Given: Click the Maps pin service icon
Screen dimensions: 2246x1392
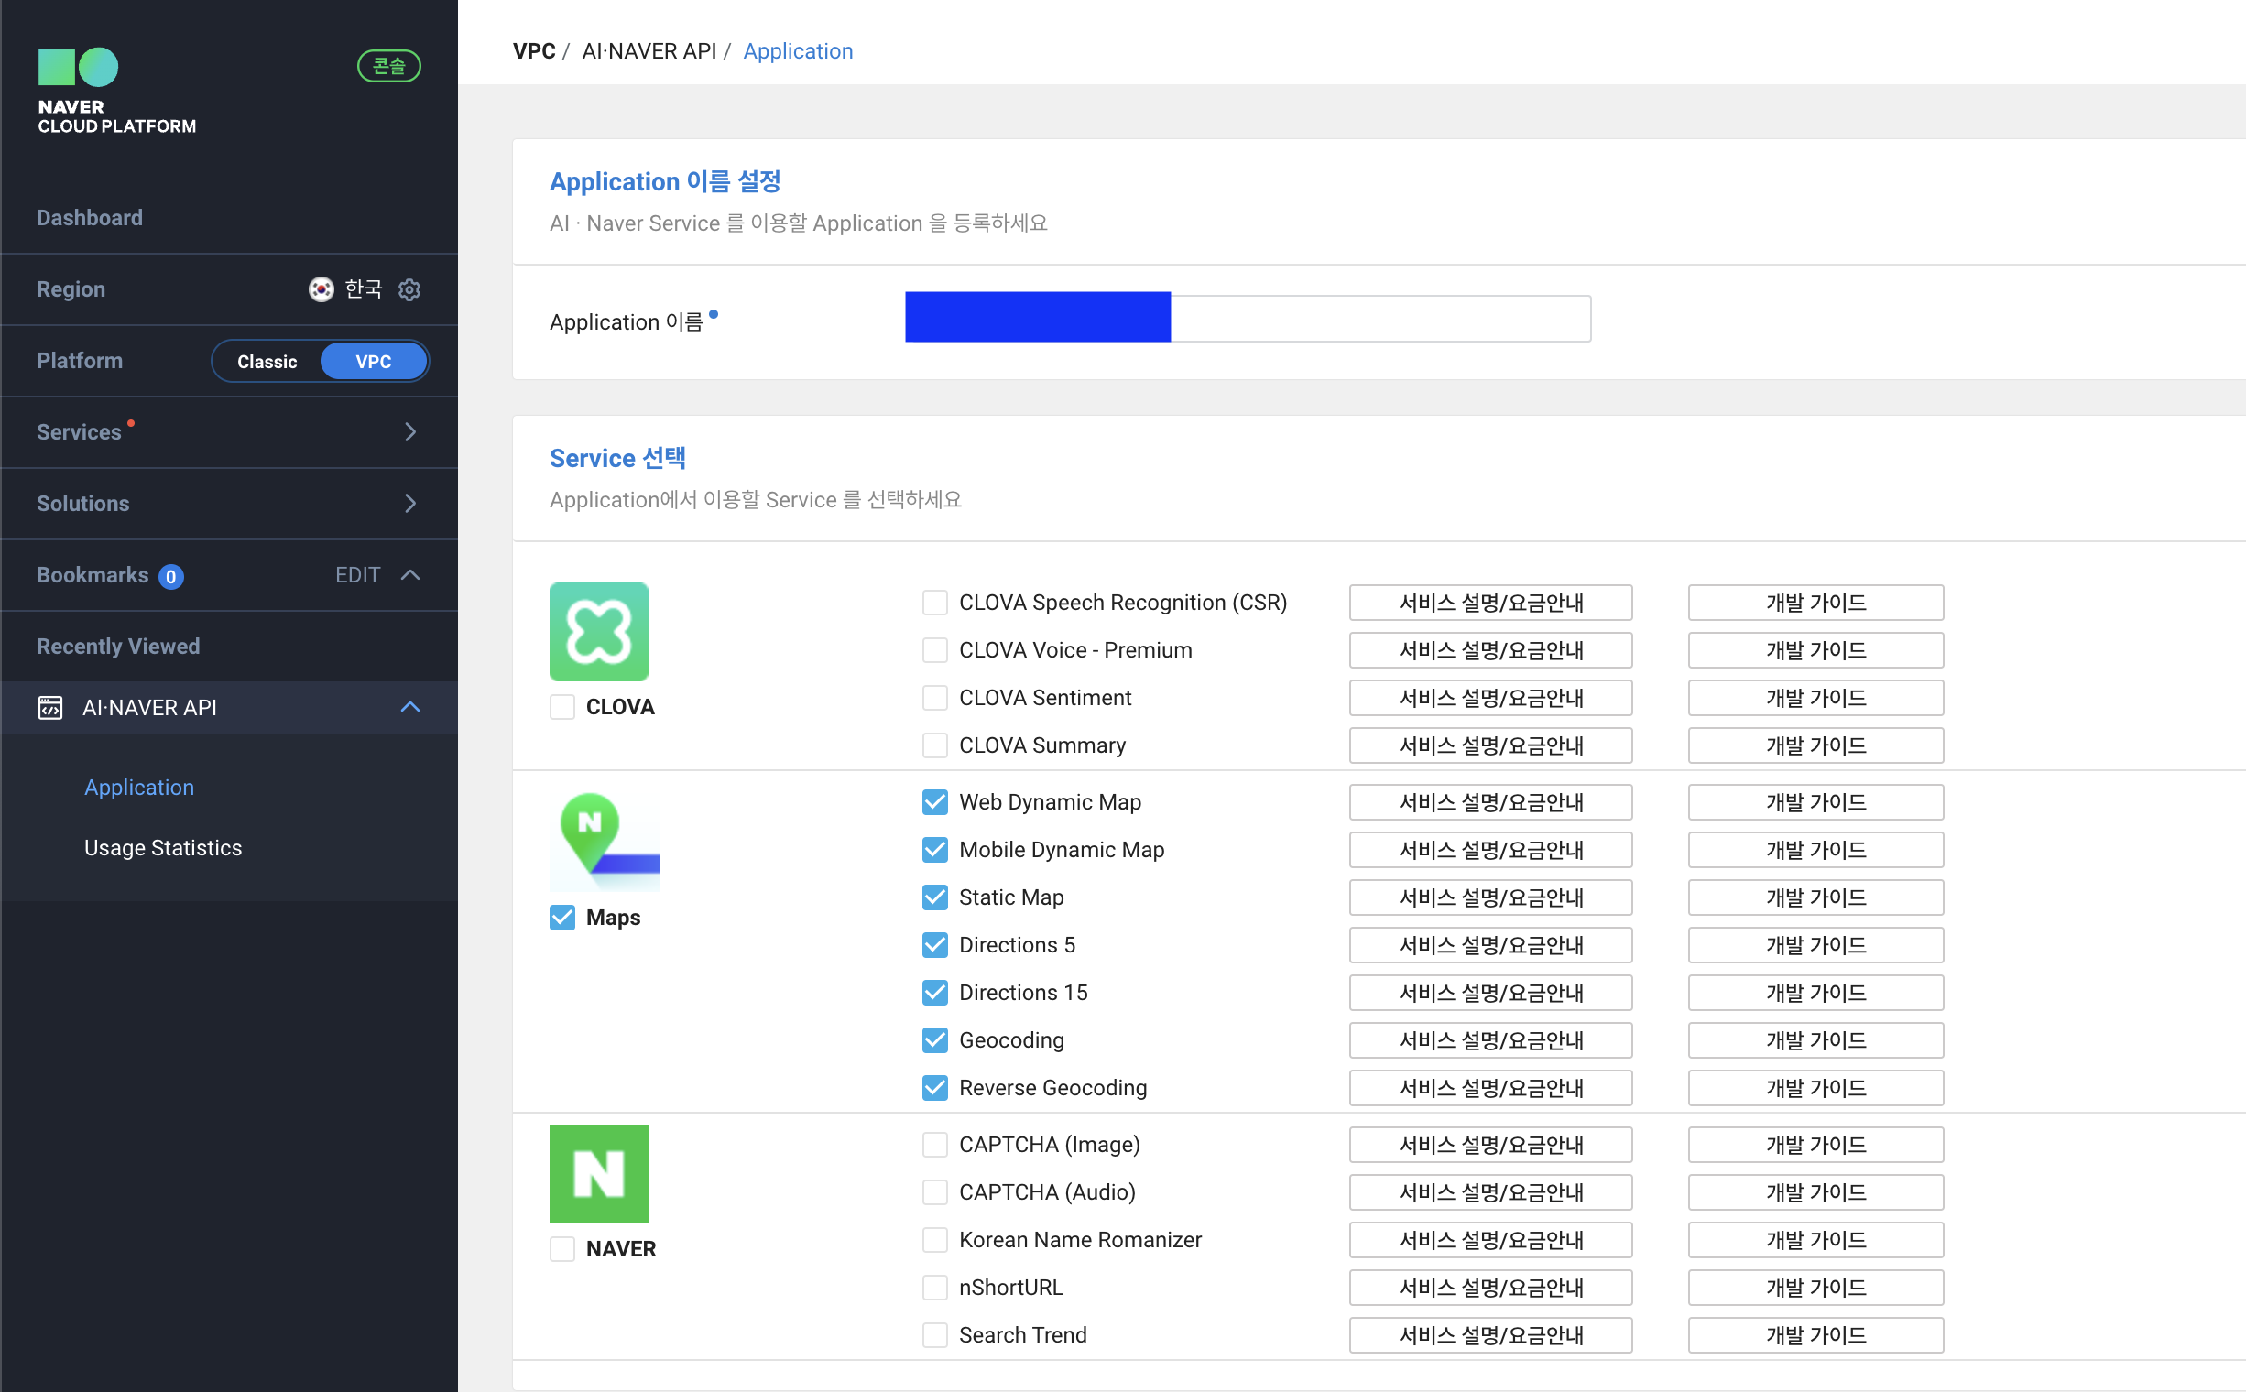Looking at the screenshot, I should pos(604,842).
